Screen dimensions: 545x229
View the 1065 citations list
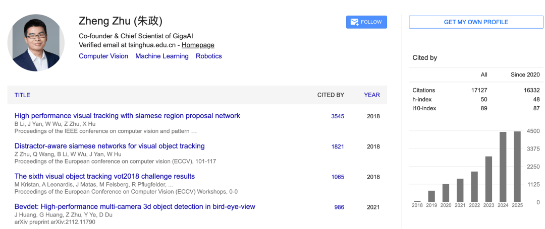pos(338,177)
